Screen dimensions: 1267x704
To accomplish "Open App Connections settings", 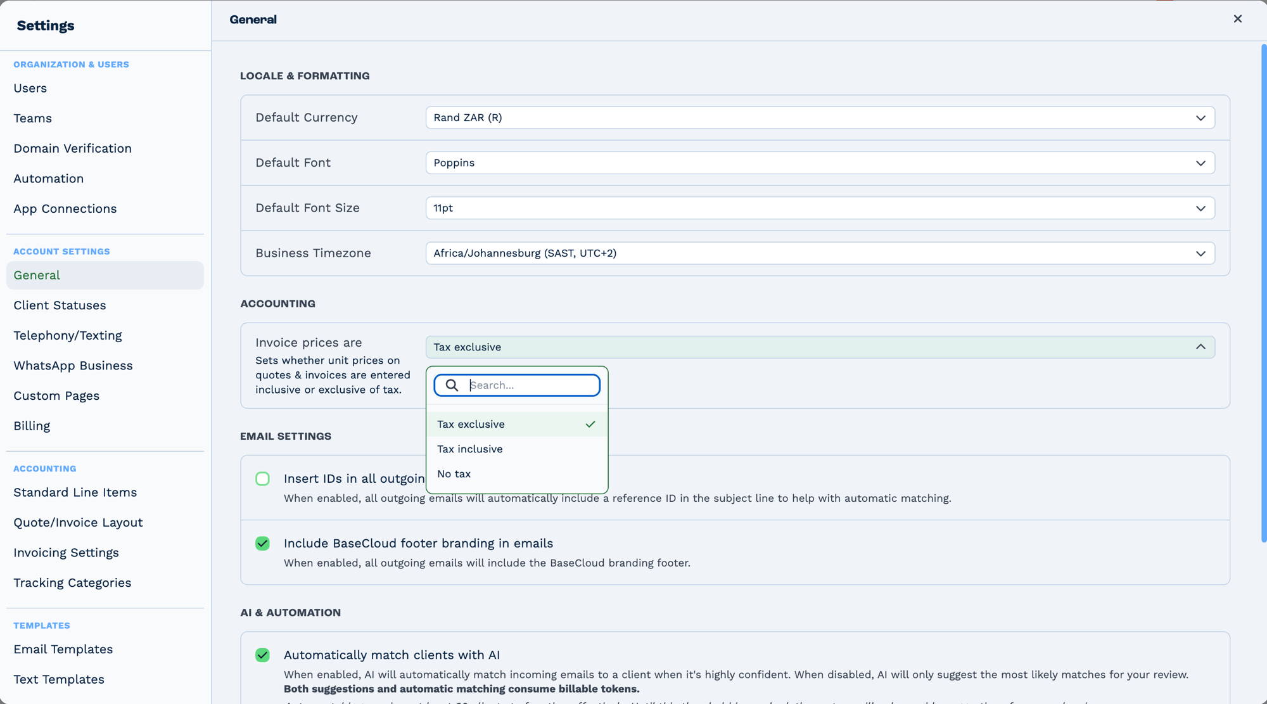I will pos(105,208).
